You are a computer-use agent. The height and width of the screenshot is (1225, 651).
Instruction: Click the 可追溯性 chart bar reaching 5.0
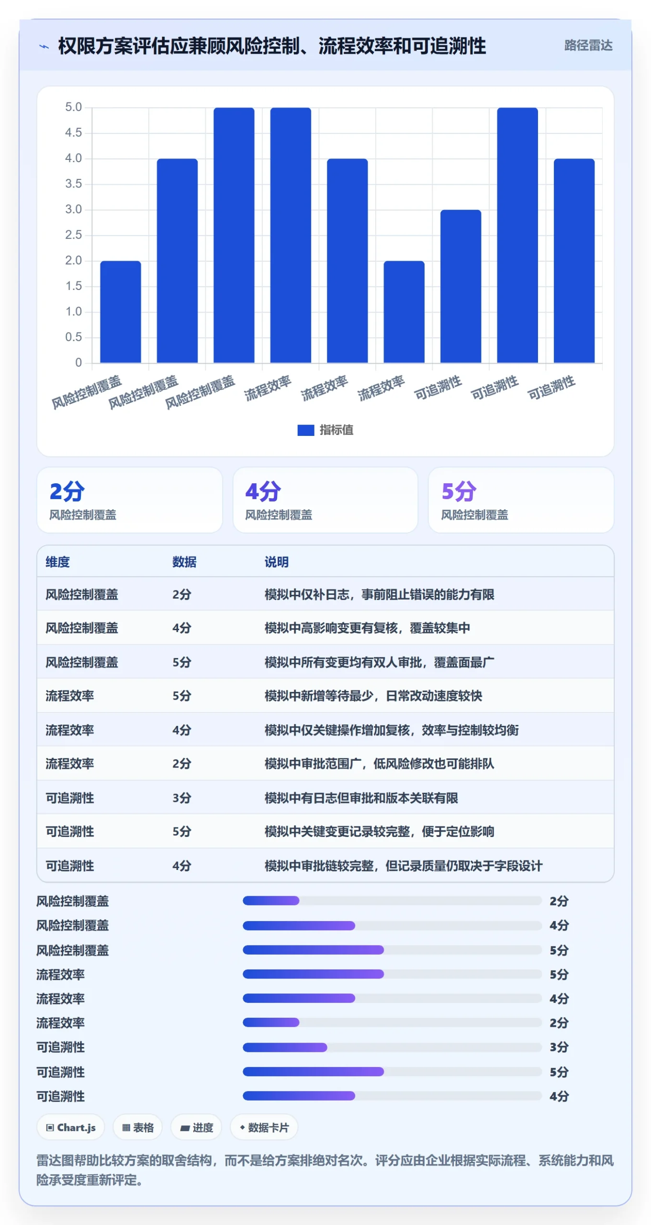(517, 235)
